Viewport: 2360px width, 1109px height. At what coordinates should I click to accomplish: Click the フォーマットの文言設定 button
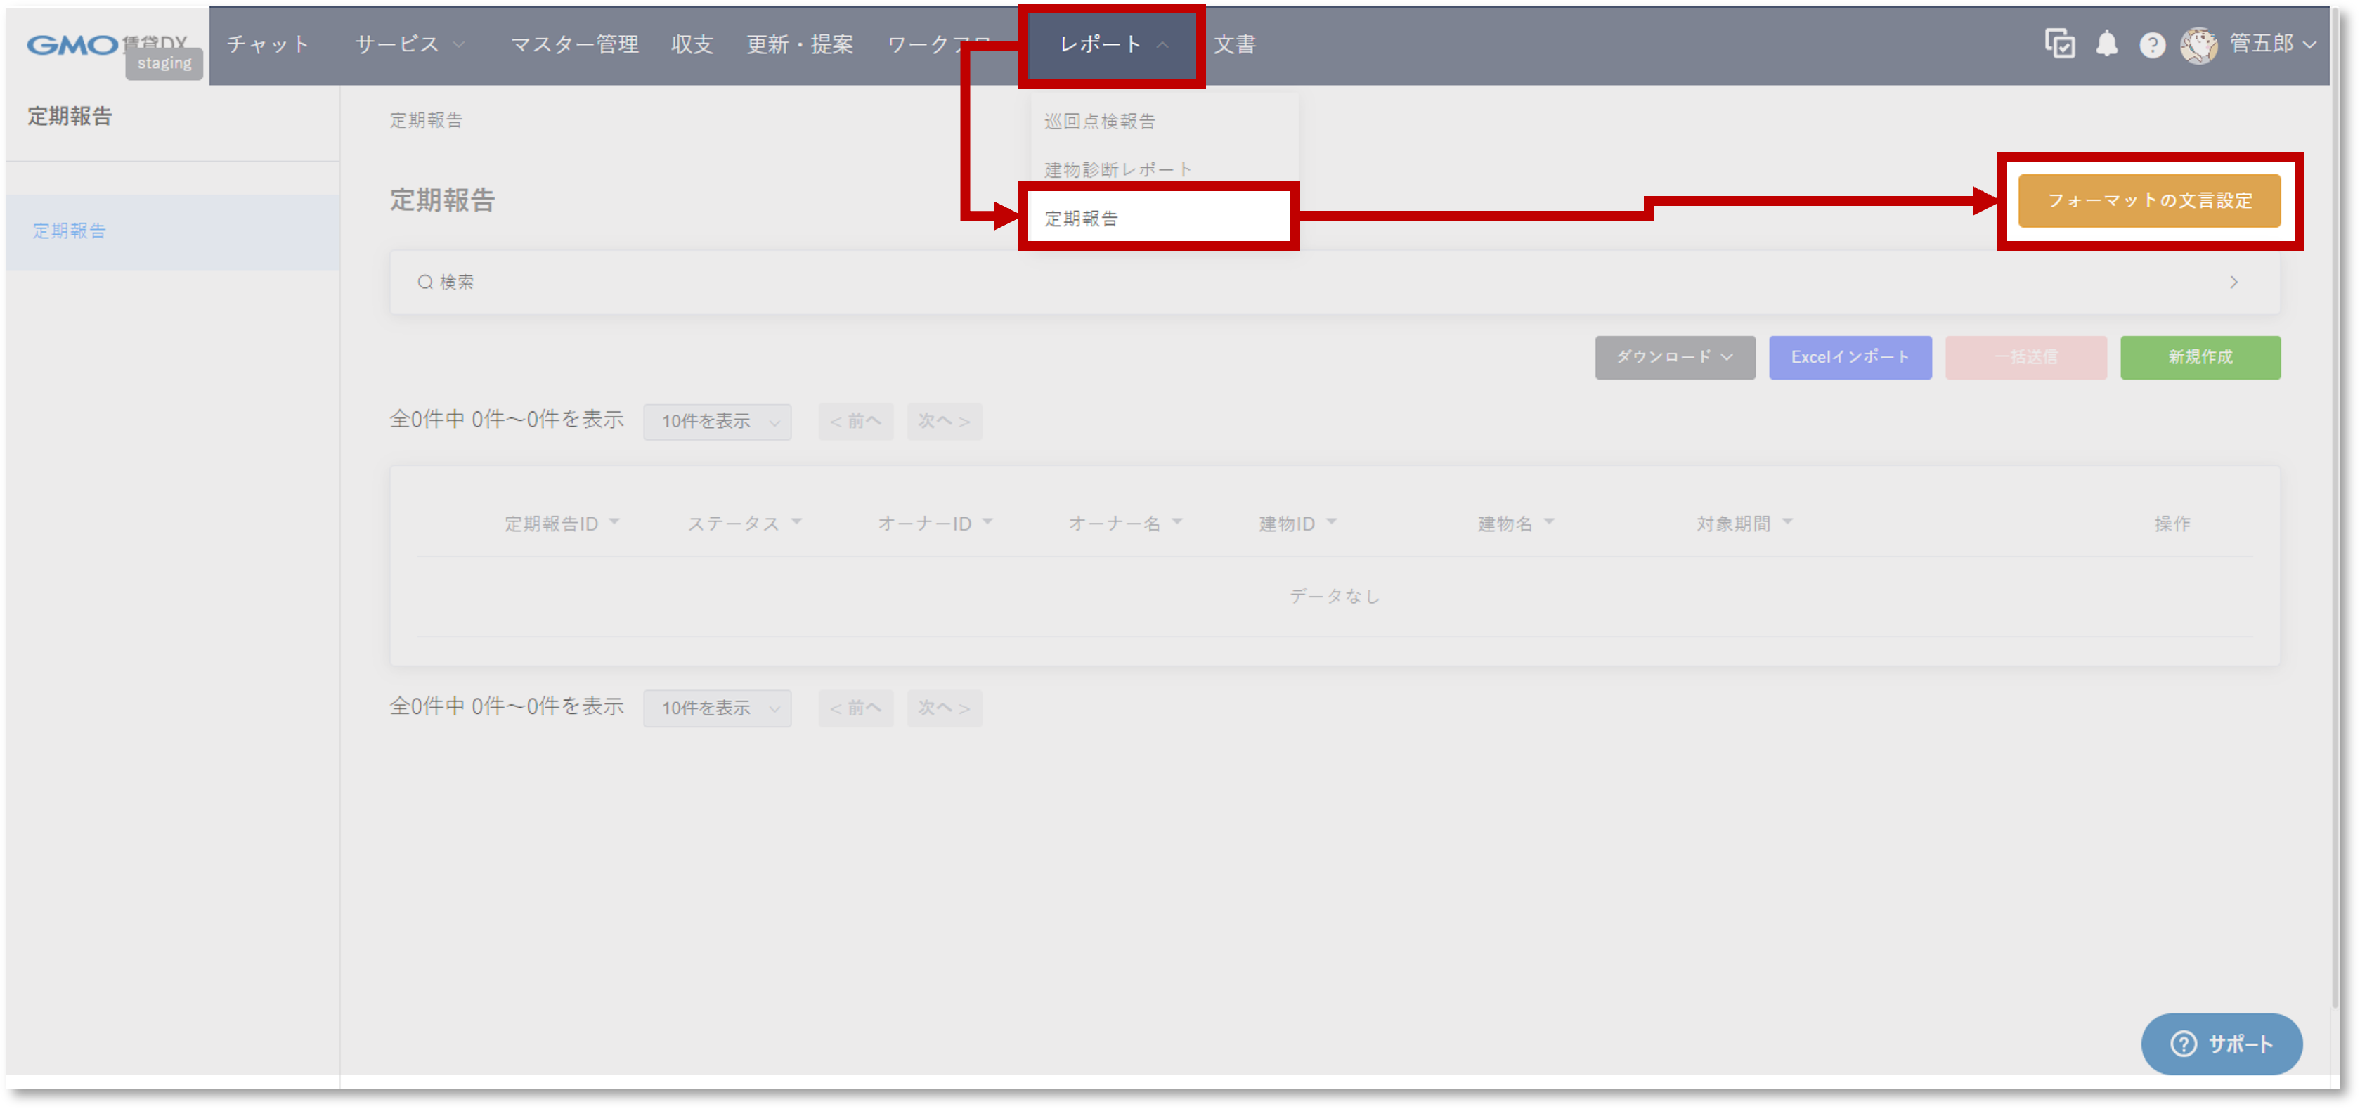tap(2150, 200)
